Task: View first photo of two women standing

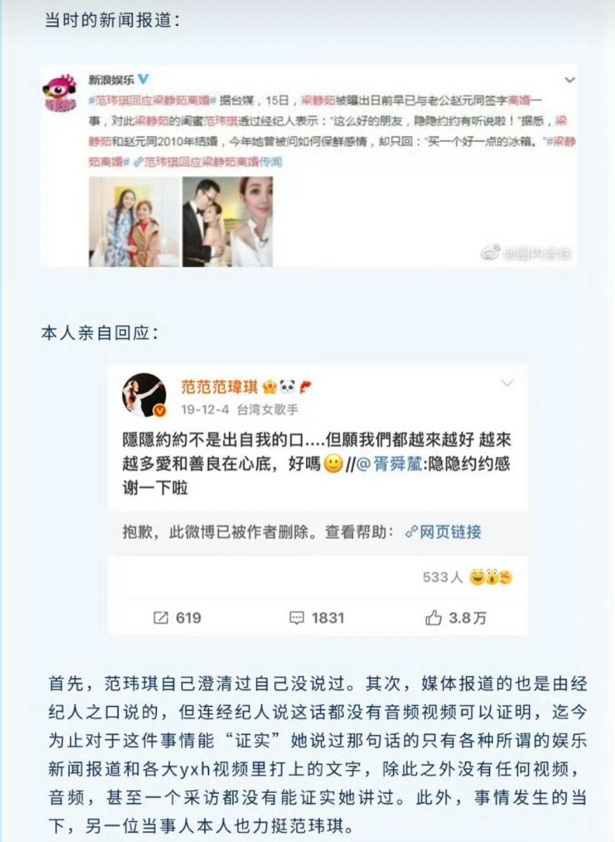Action: (133, 222)
